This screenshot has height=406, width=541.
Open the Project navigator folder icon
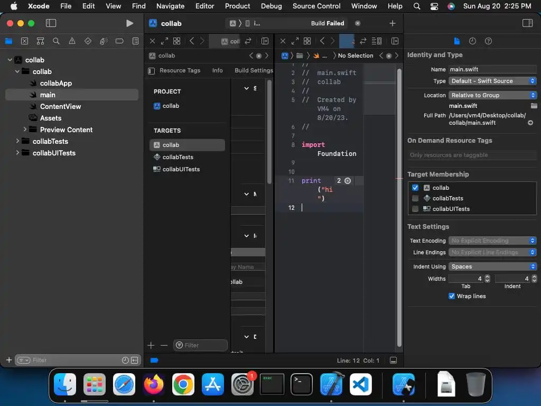8,41
